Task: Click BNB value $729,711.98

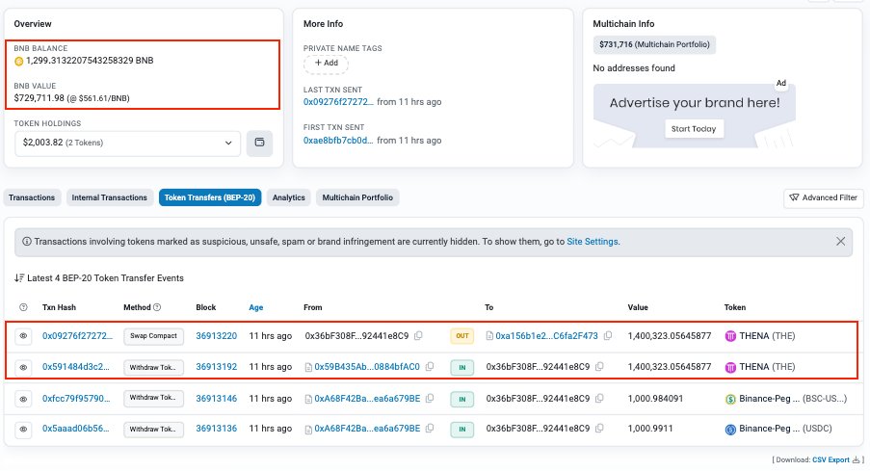Action: [x=40, y=98]
